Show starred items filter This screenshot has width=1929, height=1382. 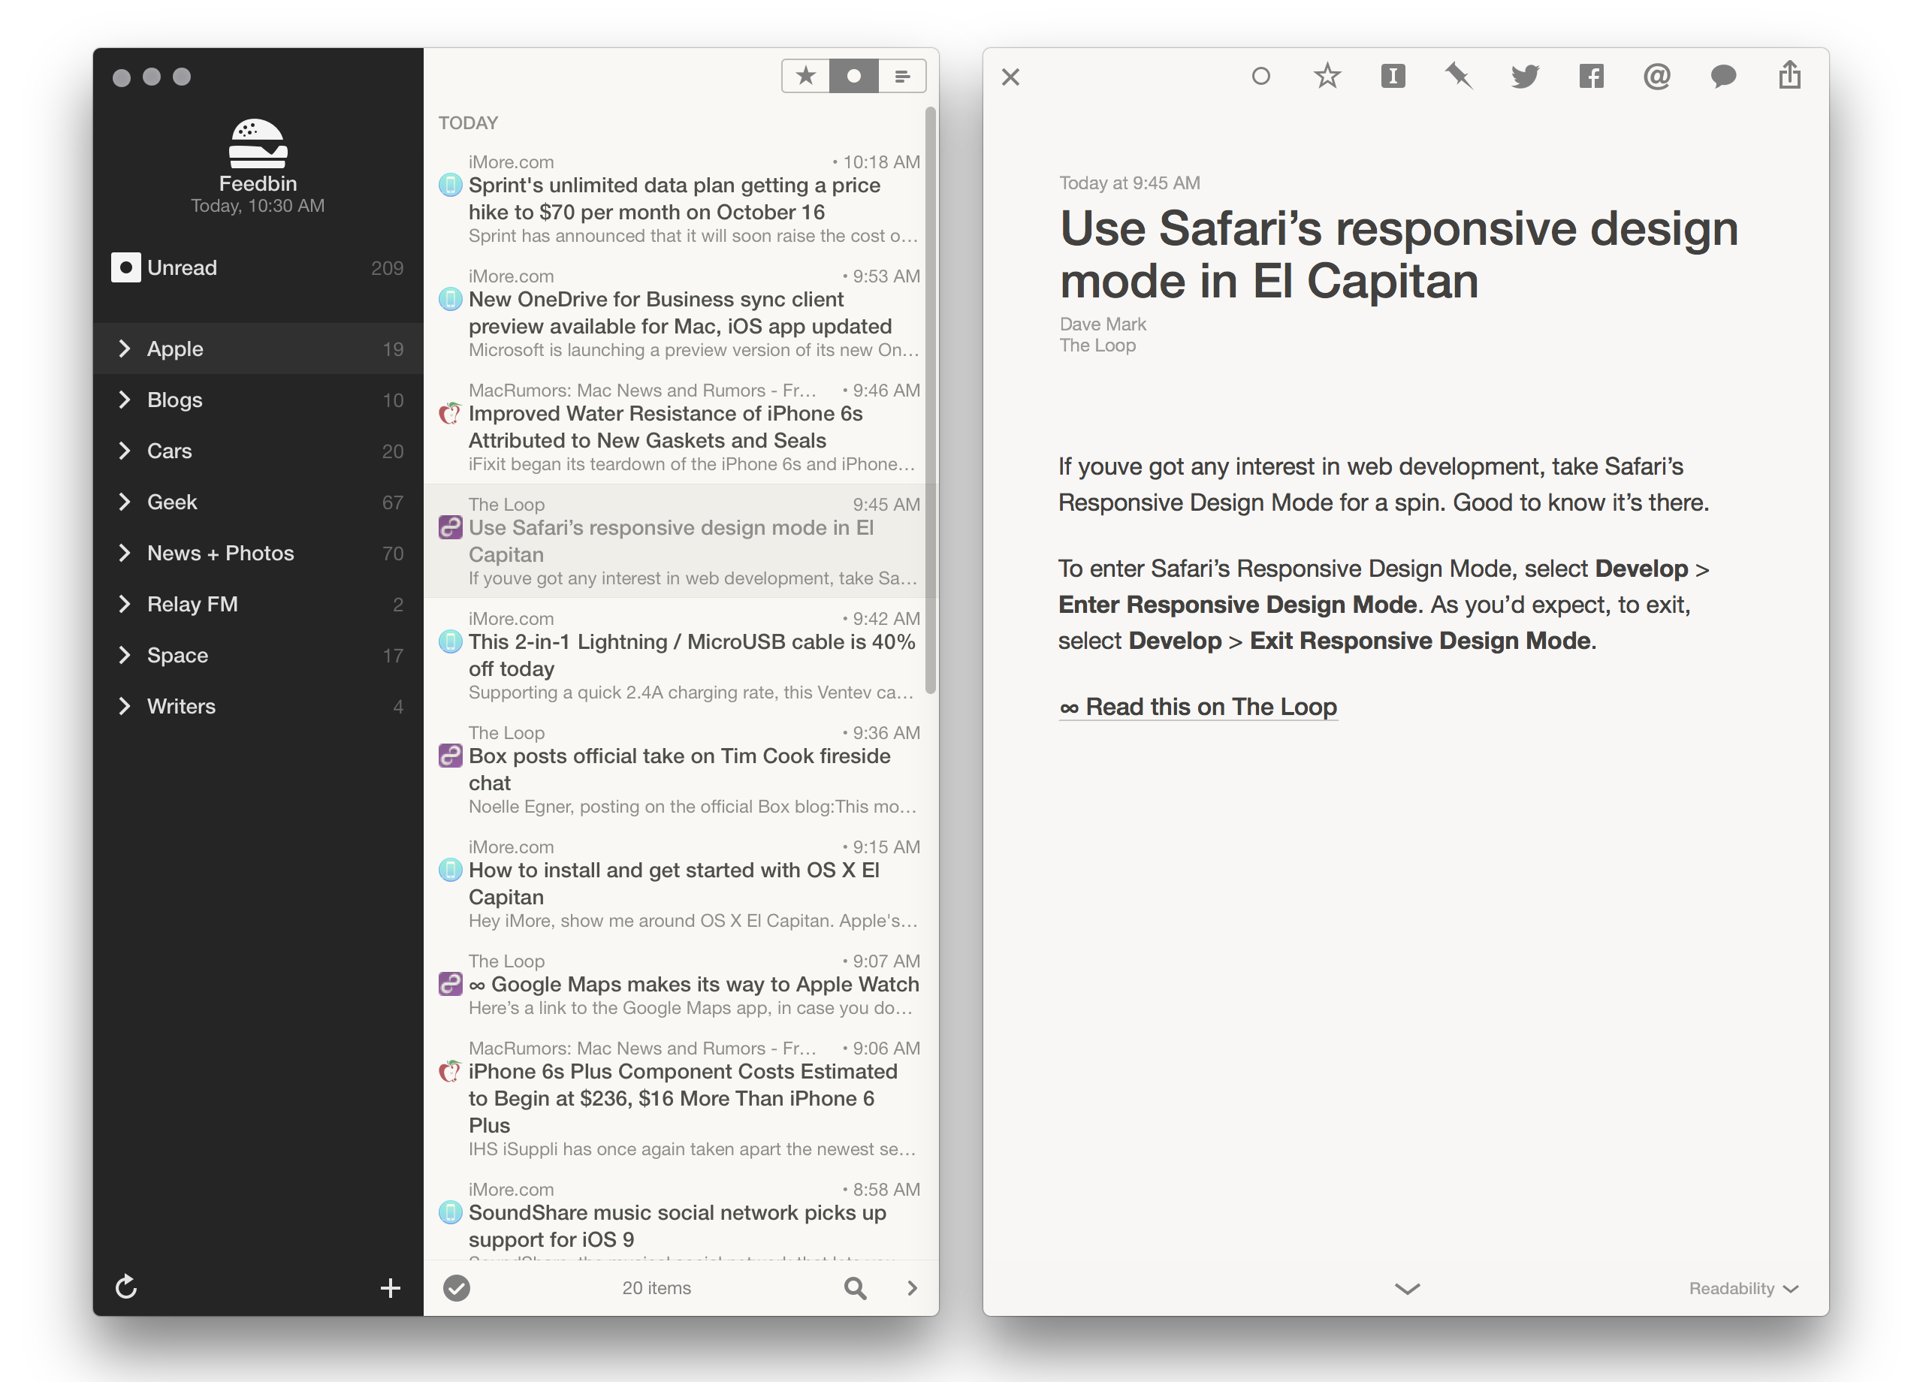pyautogui.click(x=805, y=77)
